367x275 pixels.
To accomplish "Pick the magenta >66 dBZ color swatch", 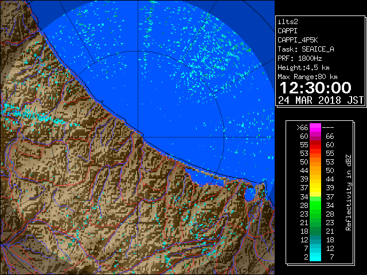I will tap(315, 128).
